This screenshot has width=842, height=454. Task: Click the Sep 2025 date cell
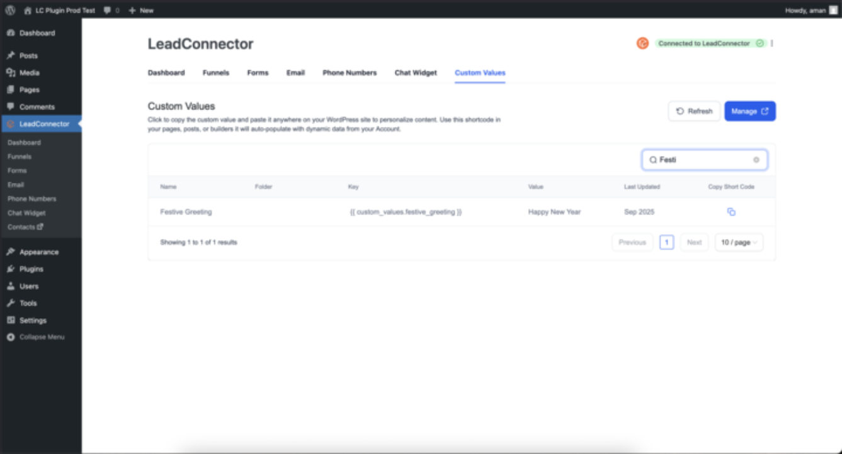pos(639,212)
